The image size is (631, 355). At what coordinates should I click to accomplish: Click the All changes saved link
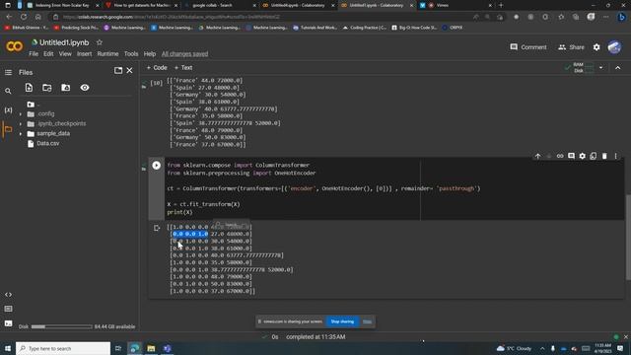(x=184, y=54)
